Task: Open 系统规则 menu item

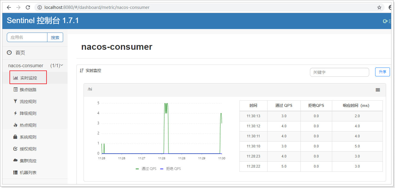Action: [x=28, y=137]
